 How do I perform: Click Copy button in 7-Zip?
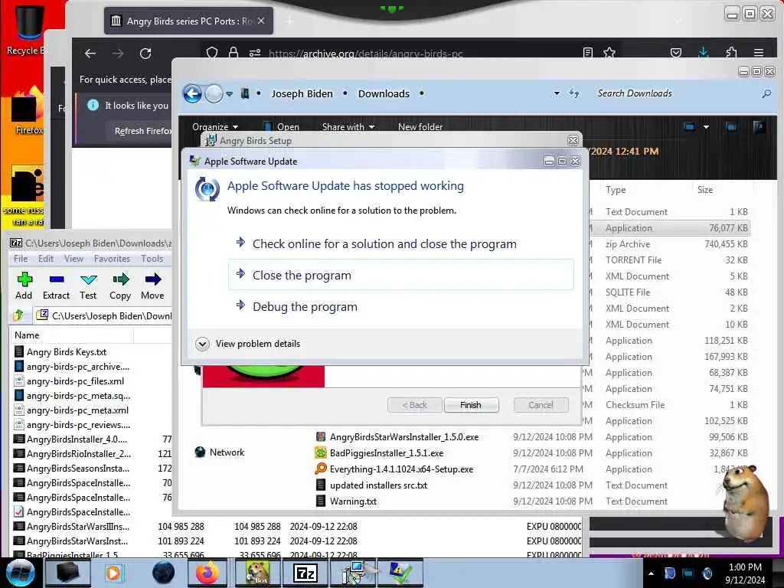pos(120,286)
